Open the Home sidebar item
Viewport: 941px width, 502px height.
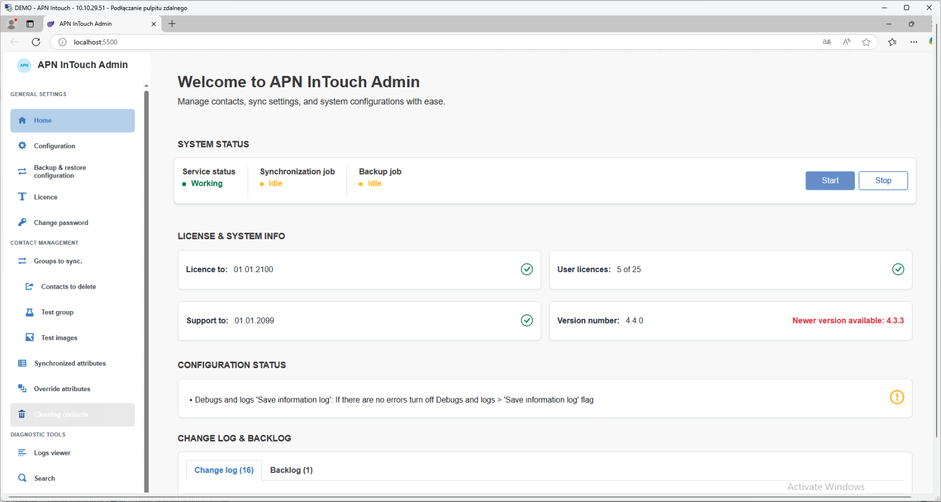tap(72, 121)
